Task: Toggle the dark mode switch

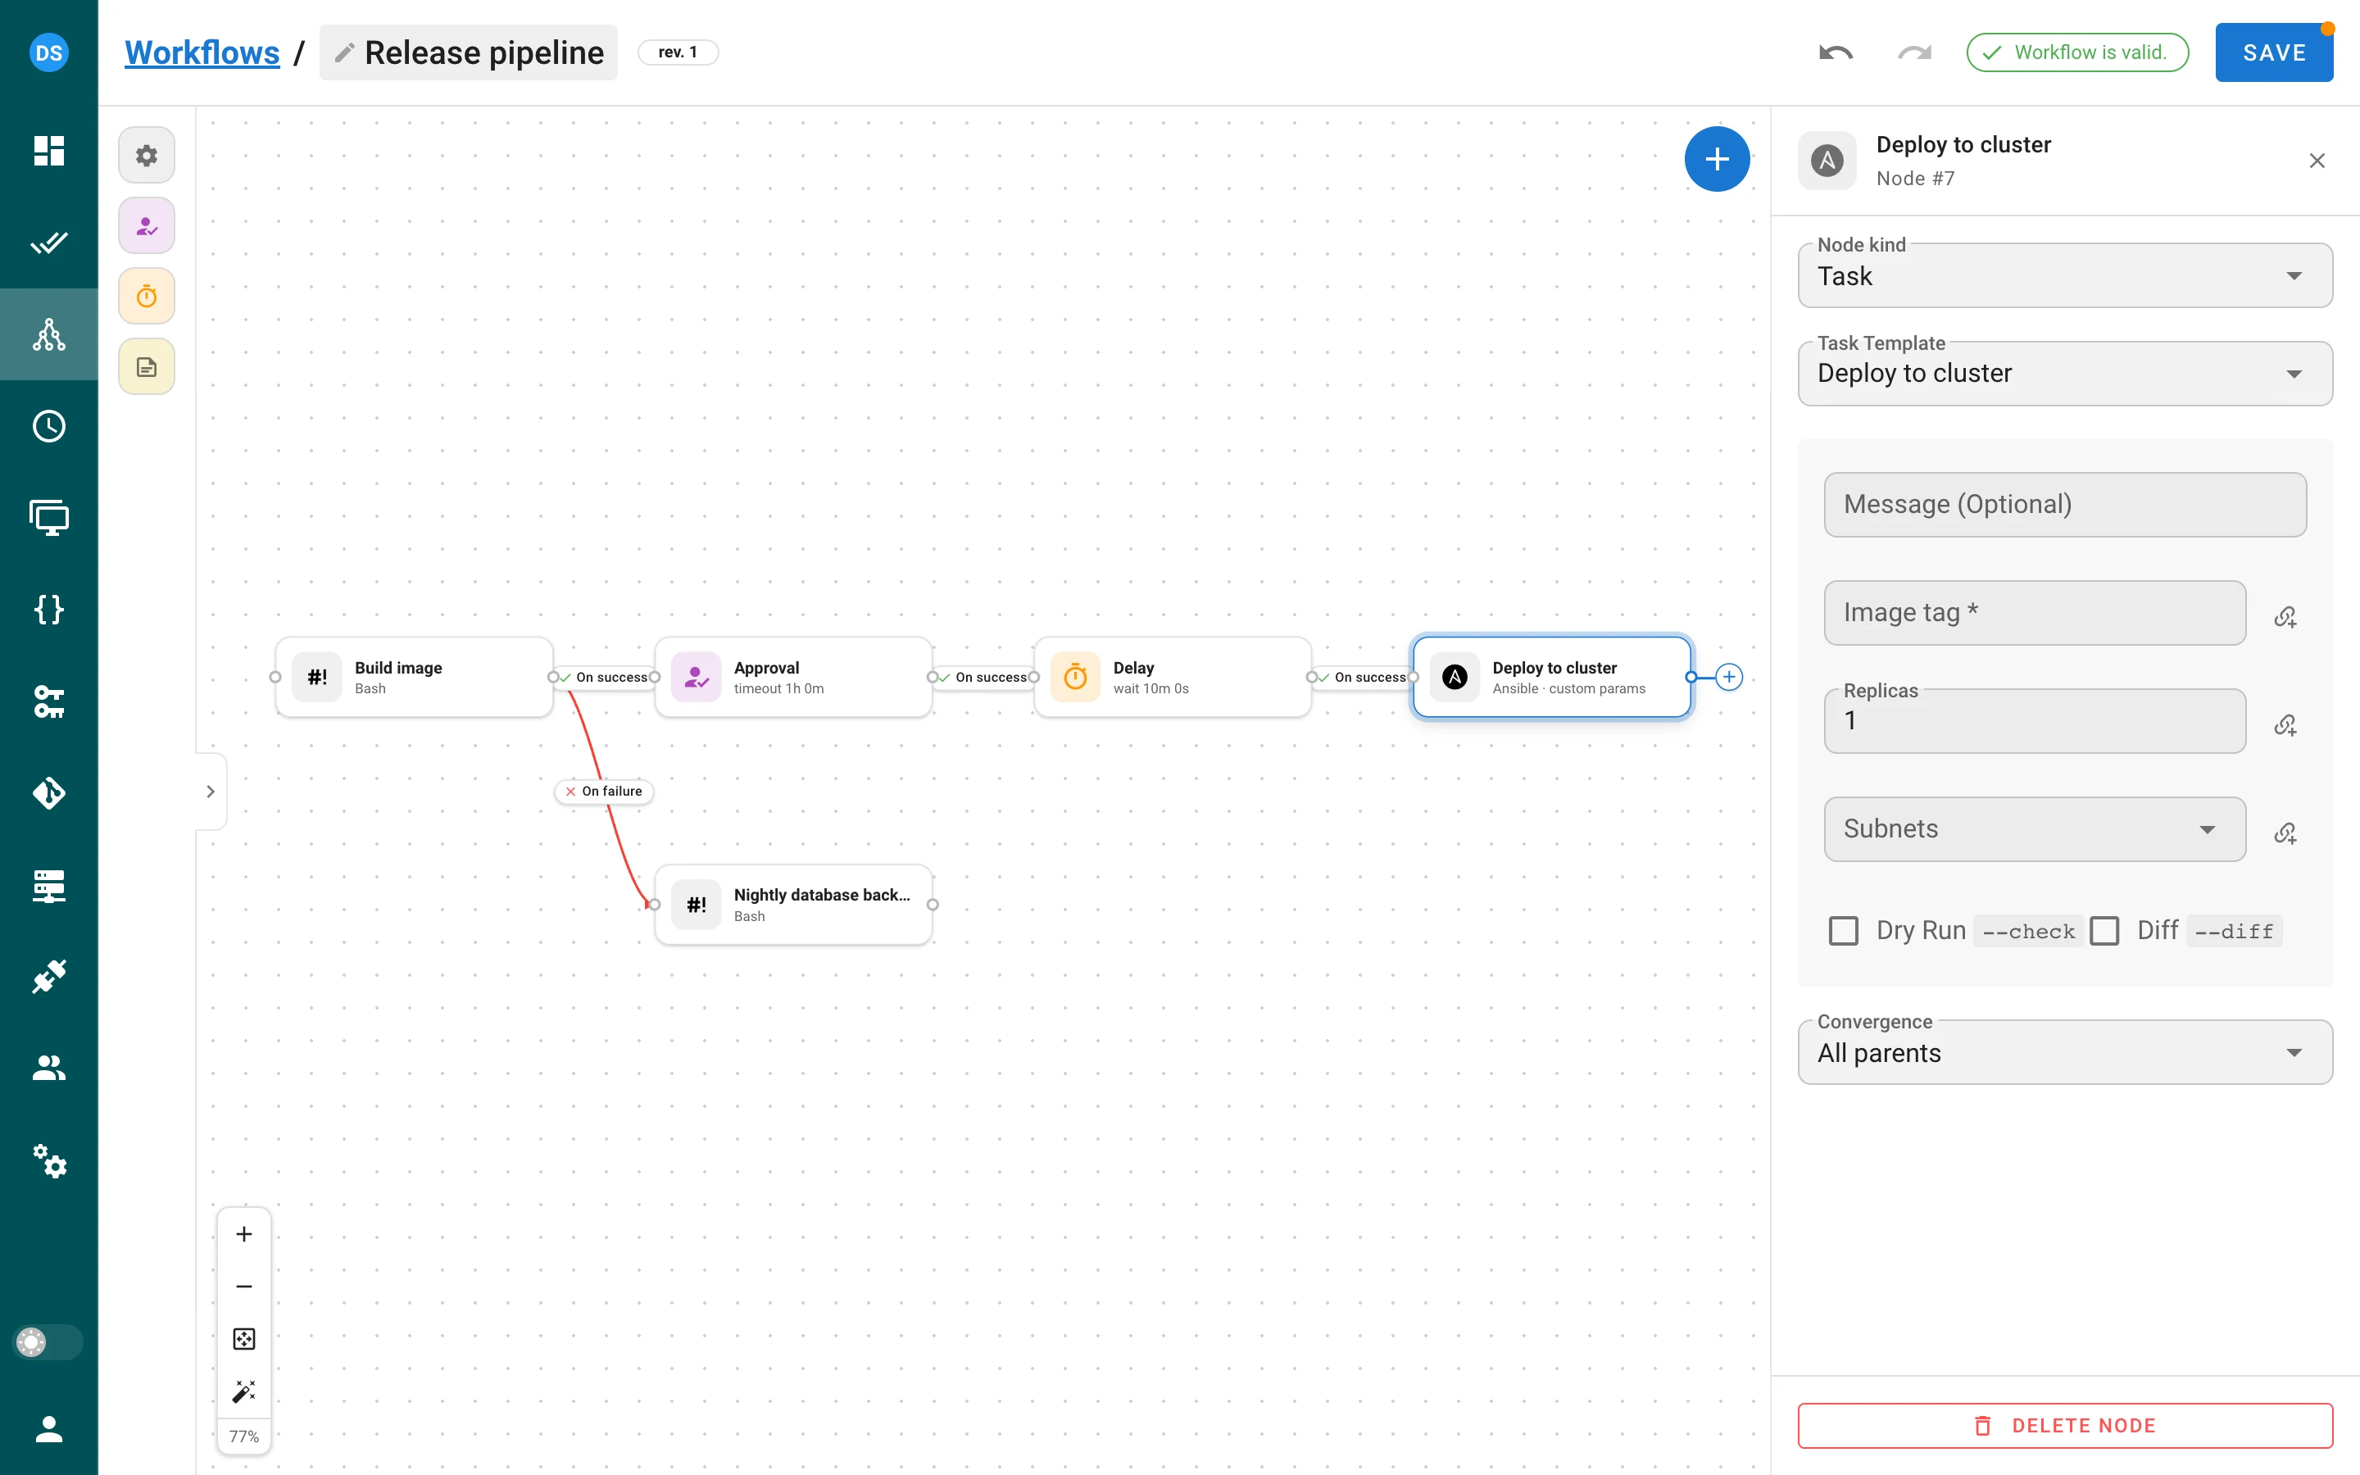Action: [x=47, y=1342]
